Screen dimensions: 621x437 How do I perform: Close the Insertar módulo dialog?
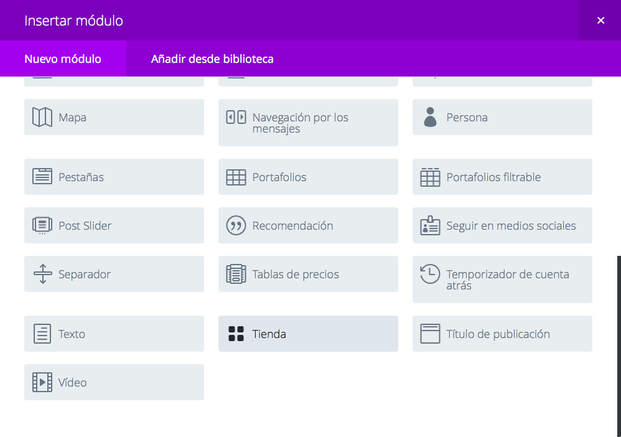(x=600, y=20)
